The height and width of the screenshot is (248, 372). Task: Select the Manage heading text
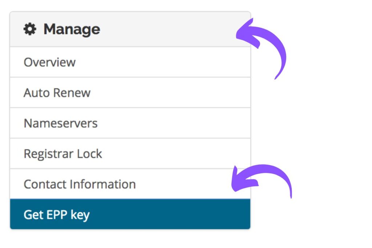tap(72, 29)
